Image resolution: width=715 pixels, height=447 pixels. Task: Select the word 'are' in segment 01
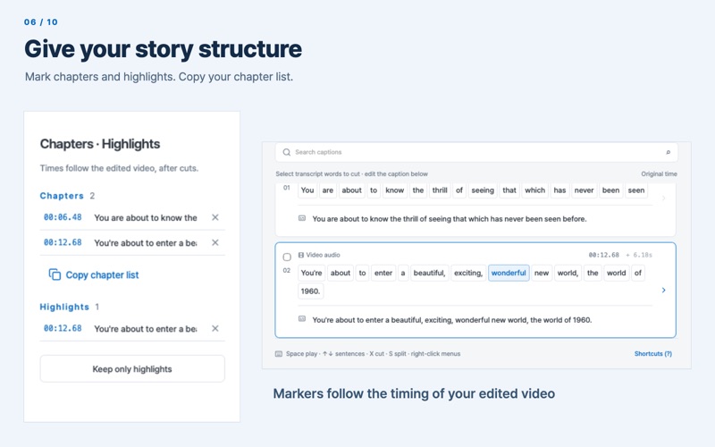(328, 190)
